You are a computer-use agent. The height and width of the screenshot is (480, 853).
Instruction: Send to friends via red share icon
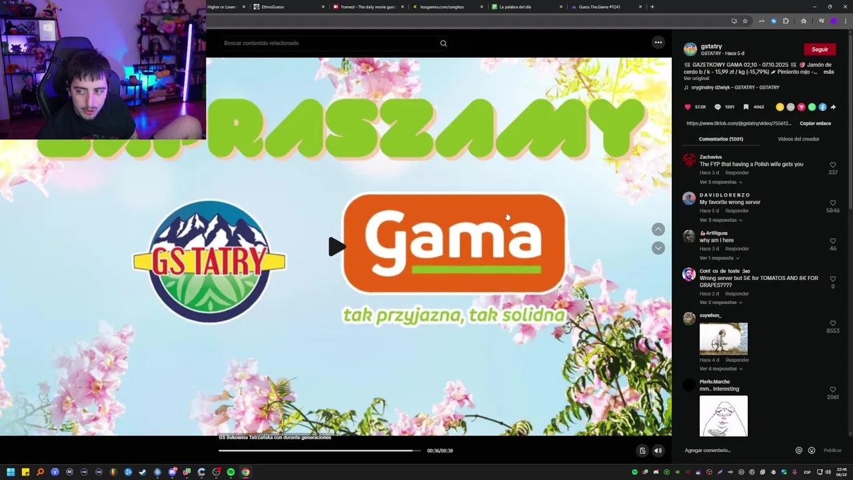801,107
